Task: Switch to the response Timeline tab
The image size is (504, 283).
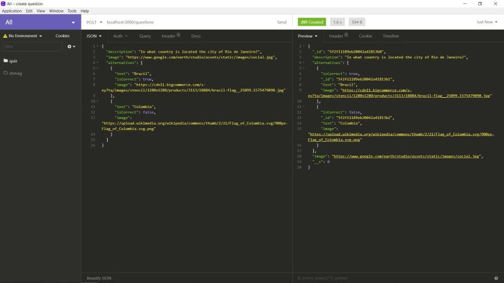Action: click(391, 36)
